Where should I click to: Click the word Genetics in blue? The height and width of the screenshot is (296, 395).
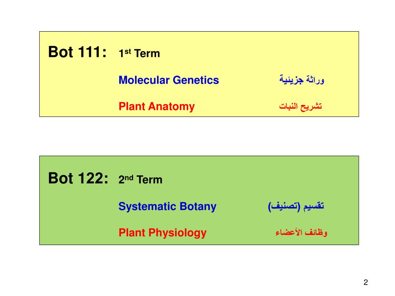click(x=196, y=80)
